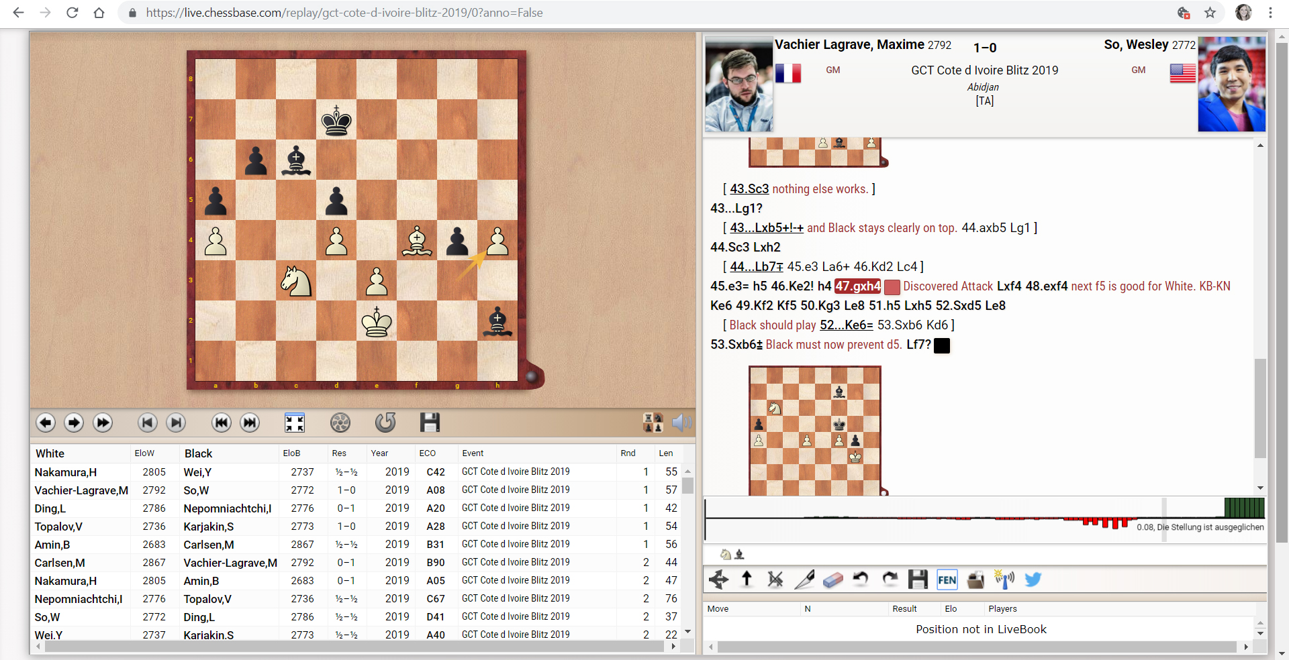Screen dimensions: 1289x660
Task: Jump to the end of the game
Action: click(250, 423)
